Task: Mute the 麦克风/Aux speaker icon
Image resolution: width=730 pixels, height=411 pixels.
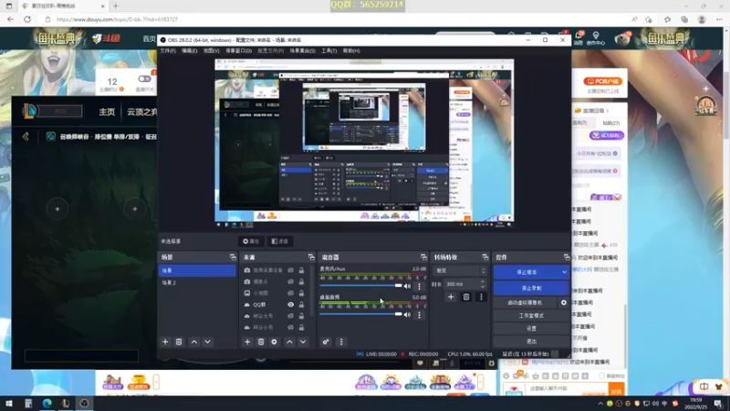Action: 407,286
